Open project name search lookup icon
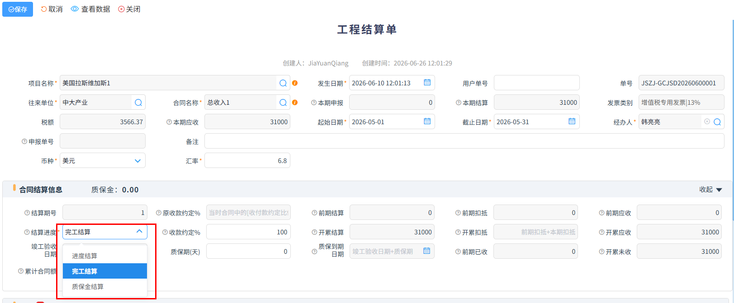Screen dimensions: 734x303 [x=283, y=83]
